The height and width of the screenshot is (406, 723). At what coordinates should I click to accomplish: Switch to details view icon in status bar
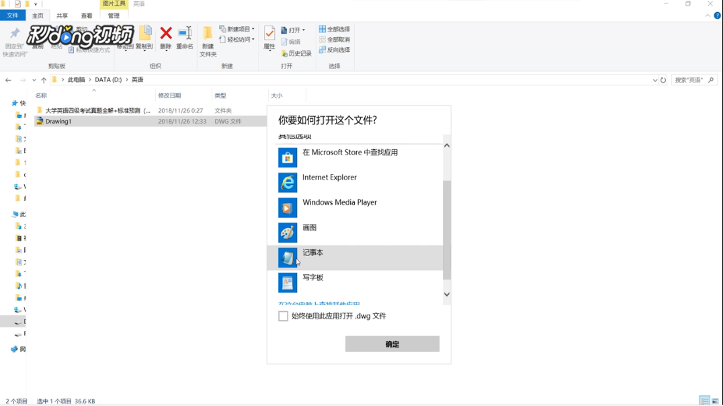[x=705, y=401]
